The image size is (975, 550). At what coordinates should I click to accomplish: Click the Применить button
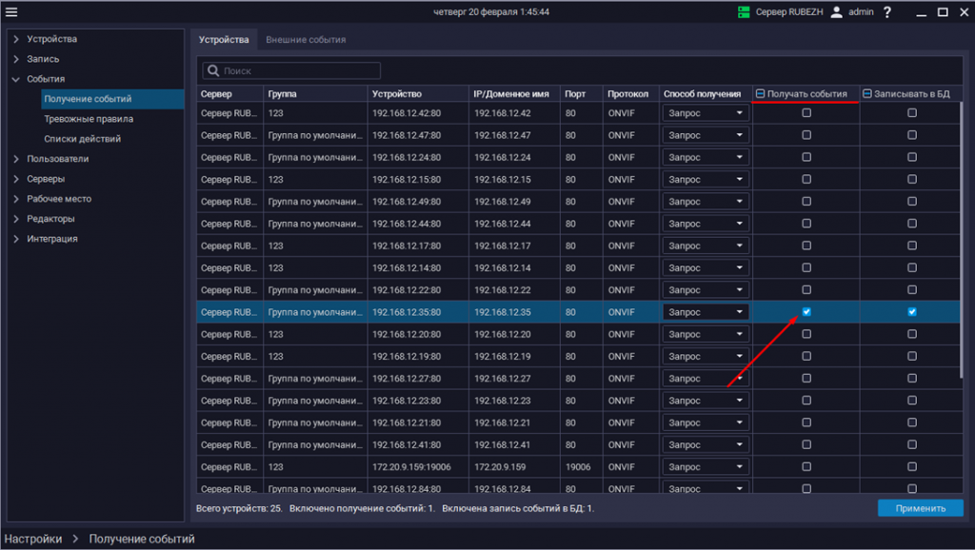920,508
